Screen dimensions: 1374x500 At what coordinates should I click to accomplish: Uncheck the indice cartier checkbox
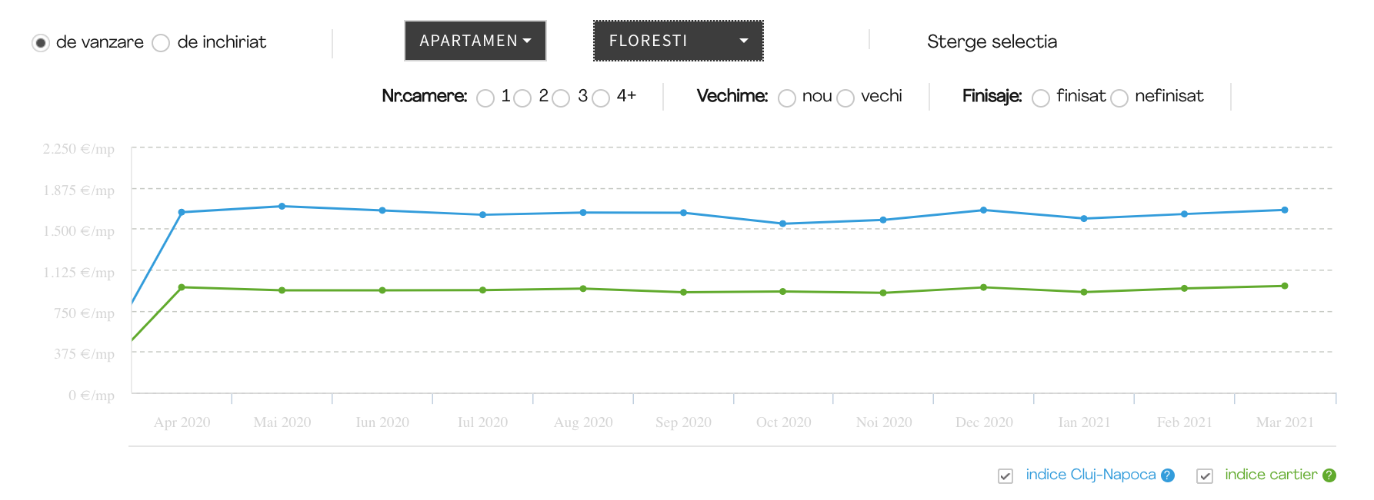click(x=1205, y=476)
